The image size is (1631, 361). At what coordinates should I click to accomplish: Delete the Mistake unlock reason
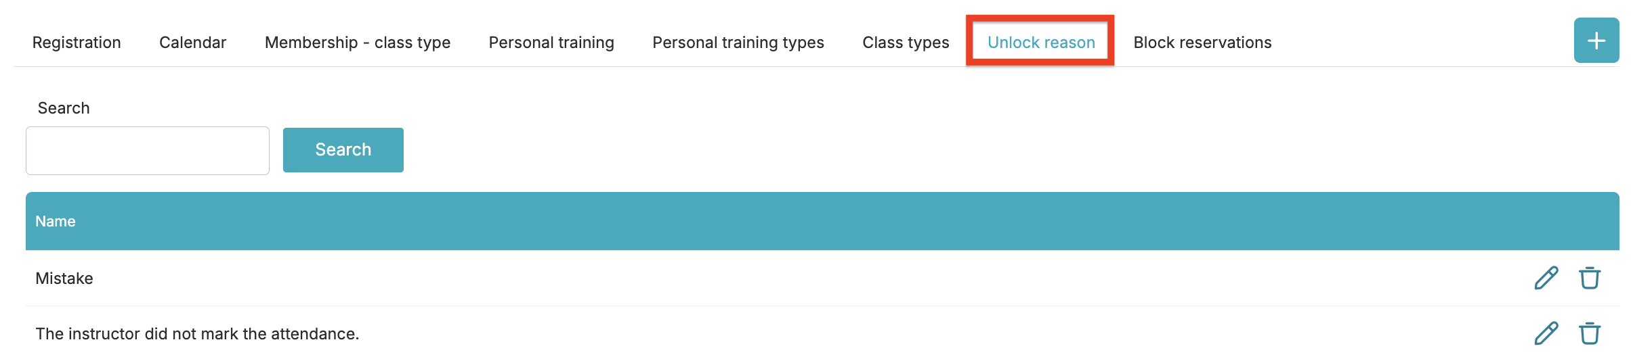click(x=1589, y=278)
